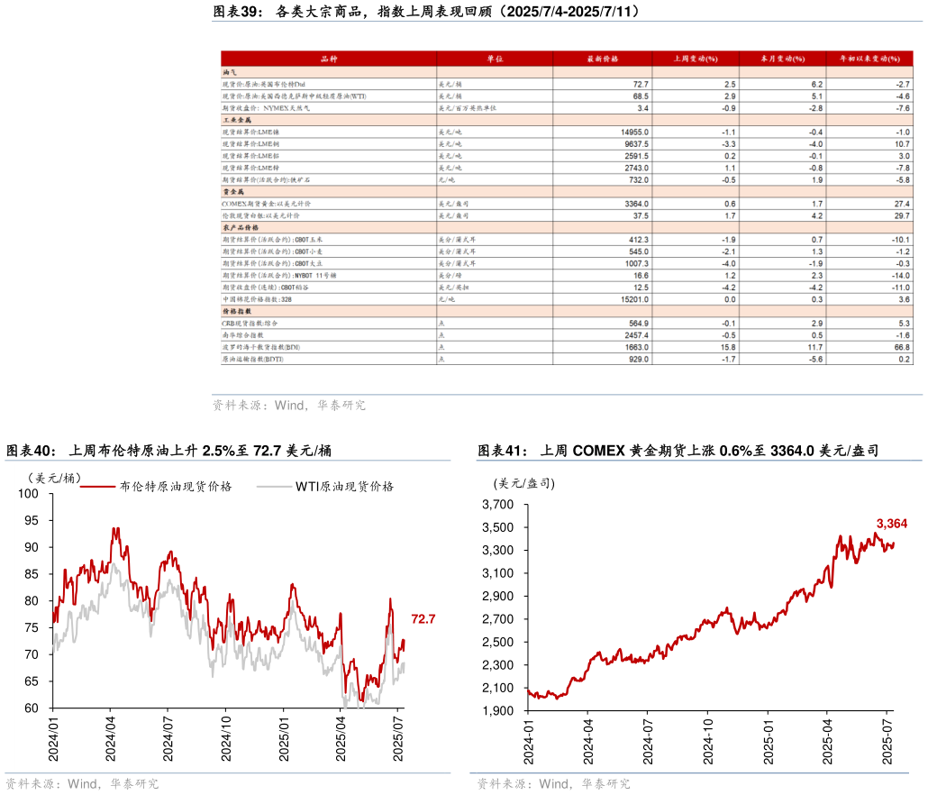Select the 油气 category row
The height and width of the screenshot is (795, 928).
230,71
